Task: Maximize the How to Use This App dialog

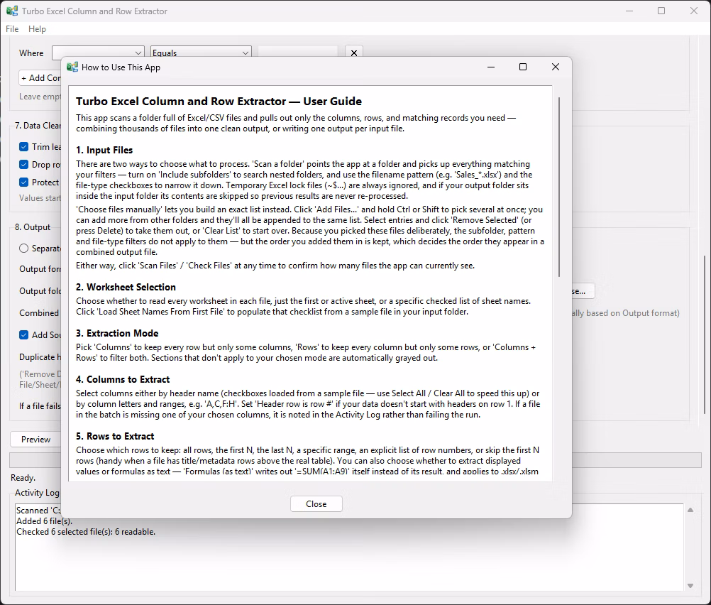Action: click(523, 67)
